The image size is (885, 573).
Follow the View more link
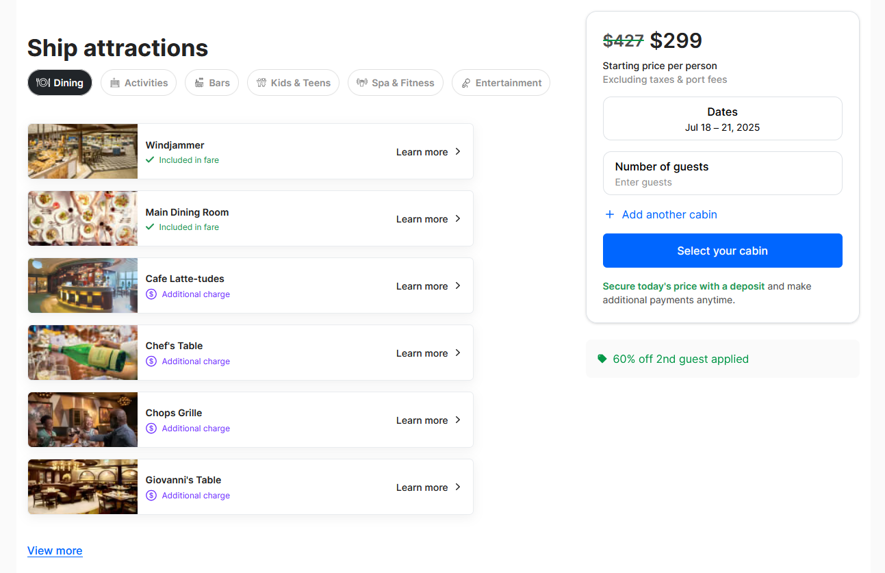[55, 550]
